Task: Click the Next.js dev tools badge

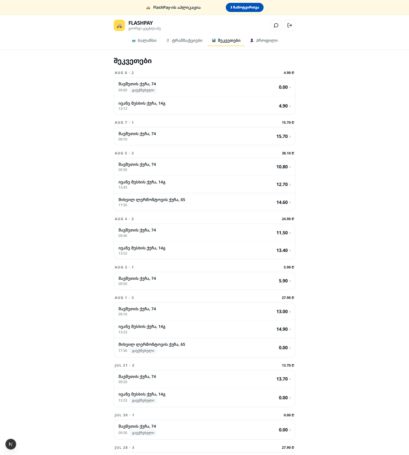Action: [11, 444]
